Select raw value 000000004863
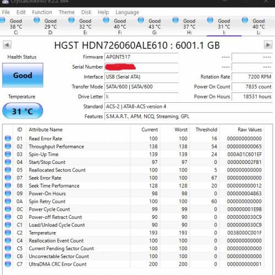Screen dimensions: 275x275 point(244,194)
